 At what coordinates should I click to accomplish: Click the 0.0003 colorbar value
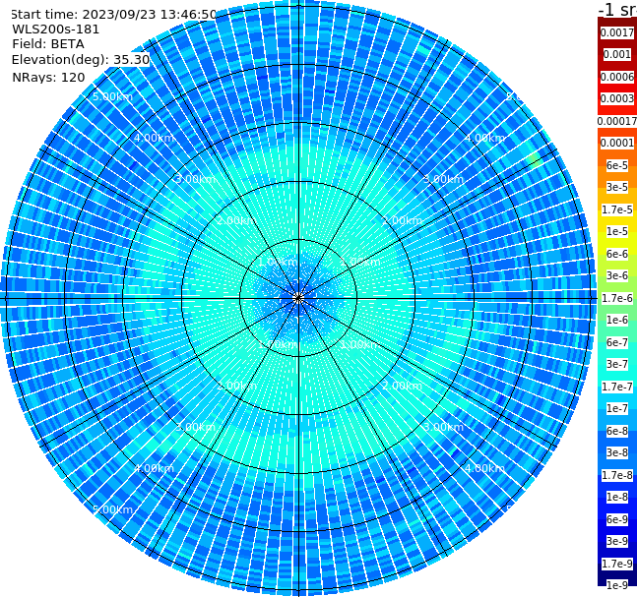[x=617, y=98]
